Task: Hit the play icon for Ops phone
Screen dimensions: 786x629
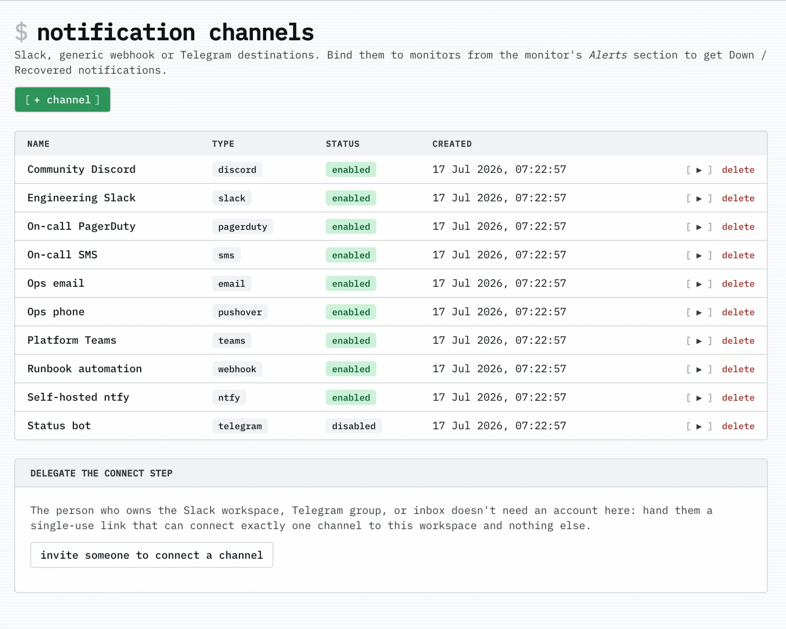Action: pyautogui.click(x=699, y=312)
